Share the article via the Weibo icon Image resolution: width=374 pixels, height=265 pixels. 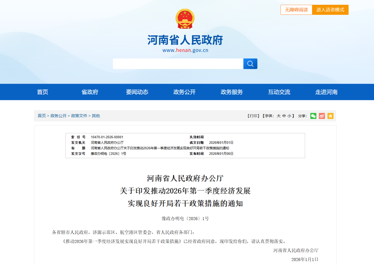tap(322, 116)
